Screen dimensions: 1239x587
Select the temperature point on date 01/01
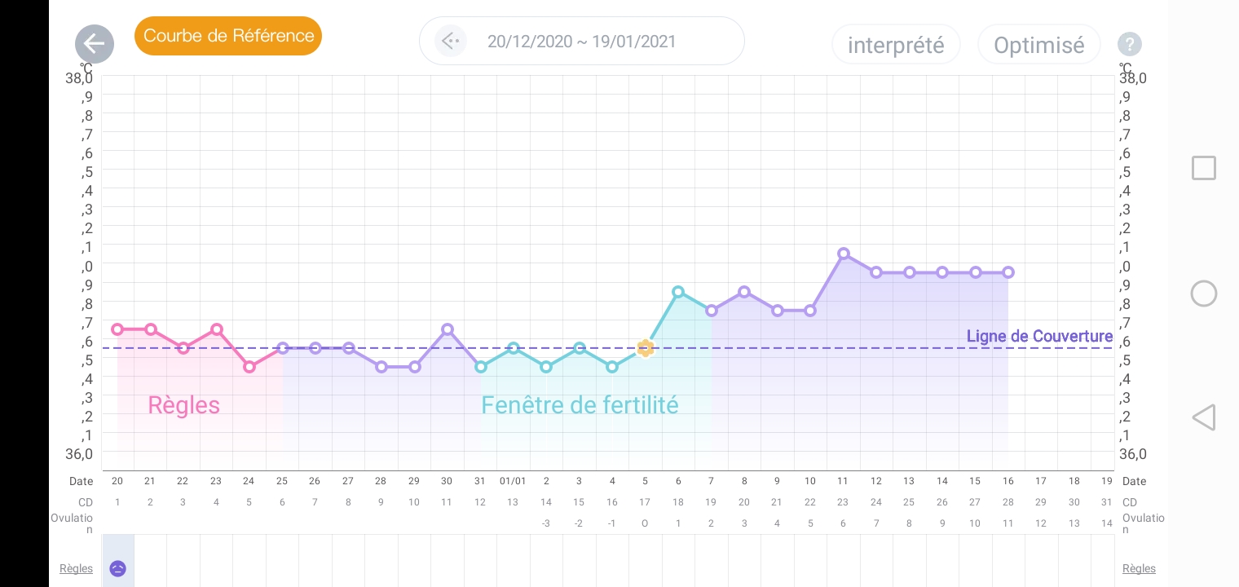click(514, 348)
